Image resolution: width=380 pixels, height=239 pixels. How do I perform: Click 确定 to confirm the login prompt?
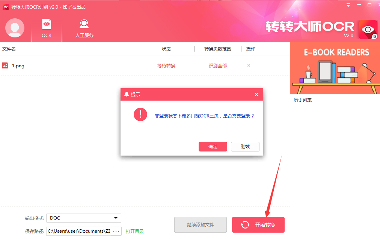coord(213,146)
